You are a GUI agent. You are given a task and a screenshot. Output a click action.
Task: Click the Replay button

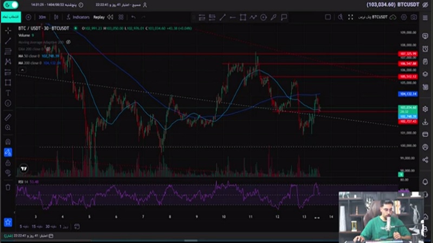click(99, 17)
